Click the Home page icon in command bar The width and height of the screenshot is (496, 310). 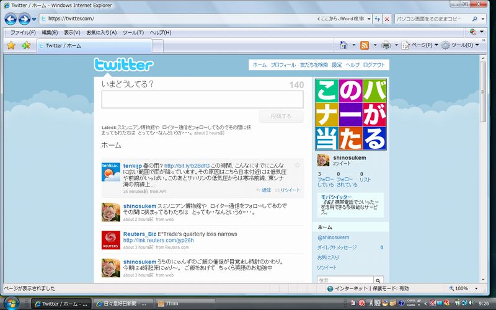click(343, 45)
